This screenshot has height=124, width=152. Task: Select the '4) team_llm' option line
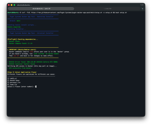click(12, 84)
